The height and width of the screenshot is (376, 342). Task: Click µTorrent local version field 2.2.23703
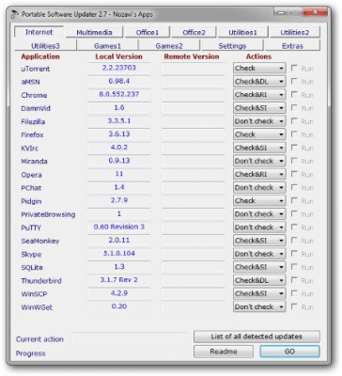[118, 68]
